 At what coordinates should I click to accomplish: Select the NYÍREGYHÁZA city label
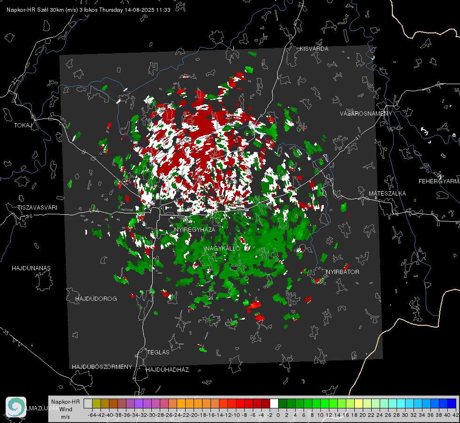(195, 229)
